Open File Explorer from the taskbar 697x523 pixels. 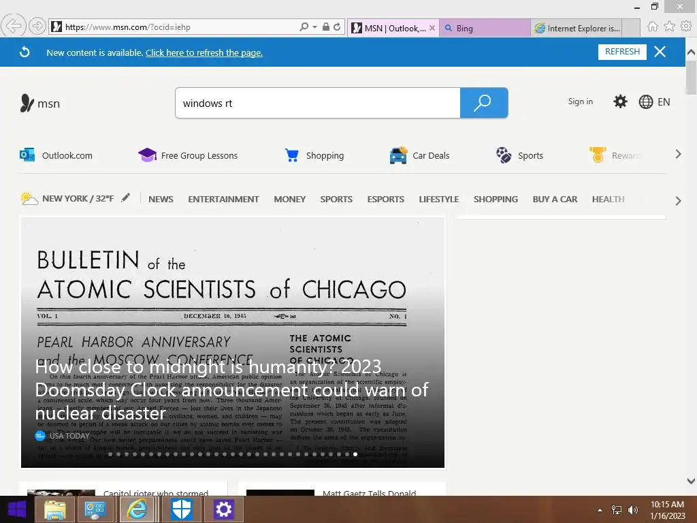[x=54, y=509]
